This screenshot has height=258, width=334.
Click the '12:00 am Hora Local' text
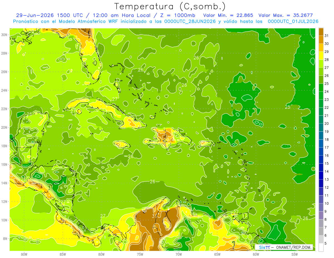coord(122,15)
